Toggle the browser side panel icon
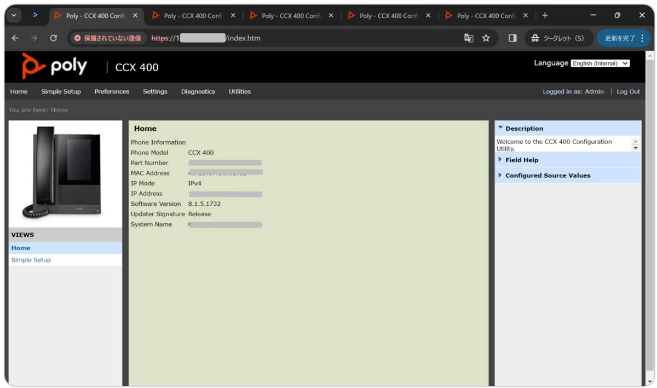 (x=512, y=38)
